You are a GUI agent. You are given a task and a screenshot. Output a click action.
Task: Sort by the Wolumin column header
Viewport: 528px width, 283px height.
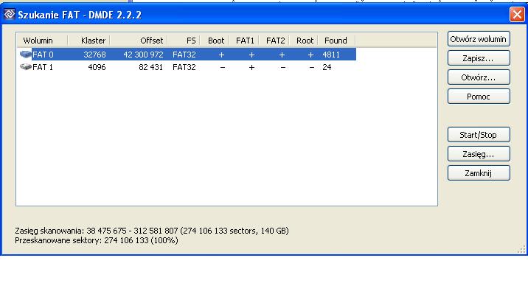pyautogui.click(x=42, y=41)
